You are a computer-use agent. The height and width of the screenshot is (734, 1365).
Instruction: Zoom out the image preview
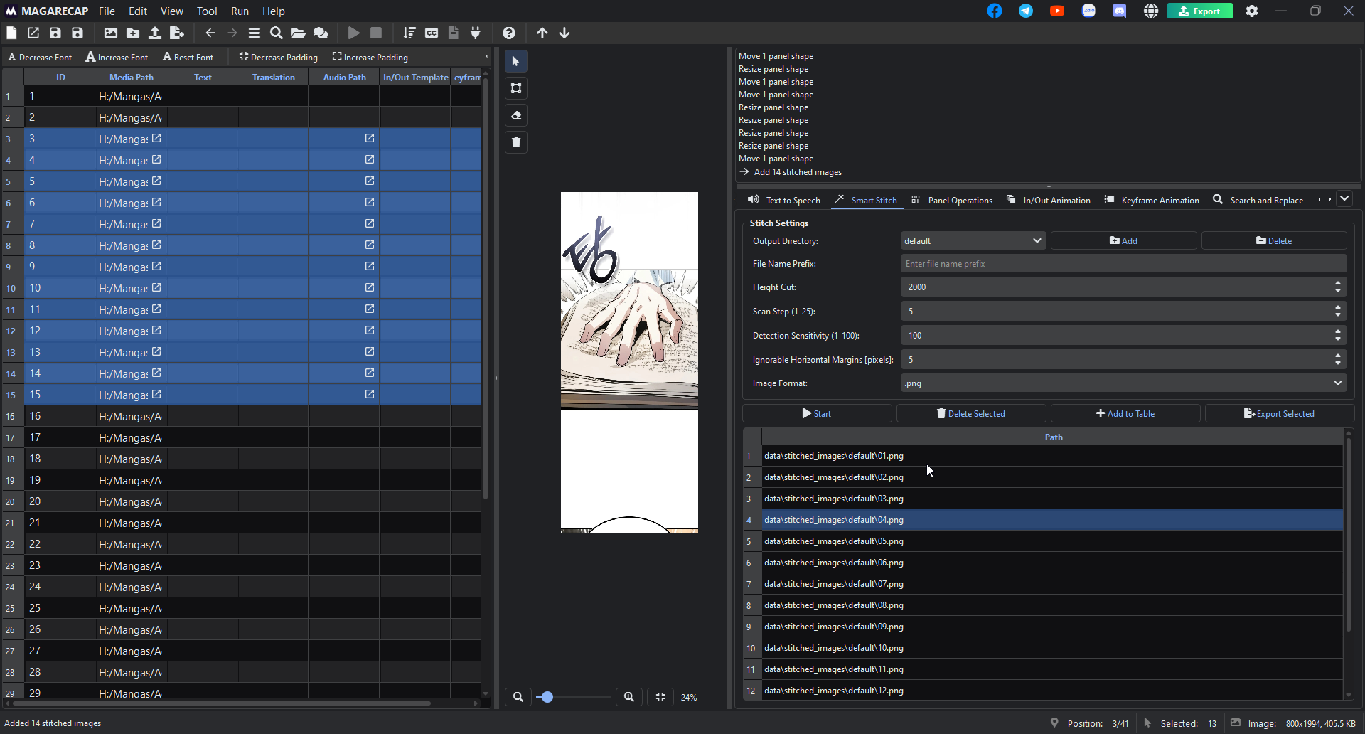518,697
